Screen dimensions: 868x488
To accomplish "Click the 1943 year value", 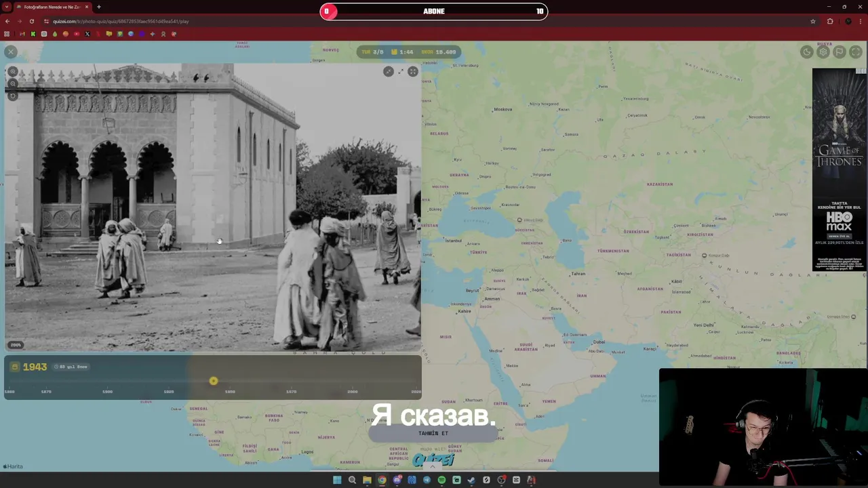I will click(35, 367).
